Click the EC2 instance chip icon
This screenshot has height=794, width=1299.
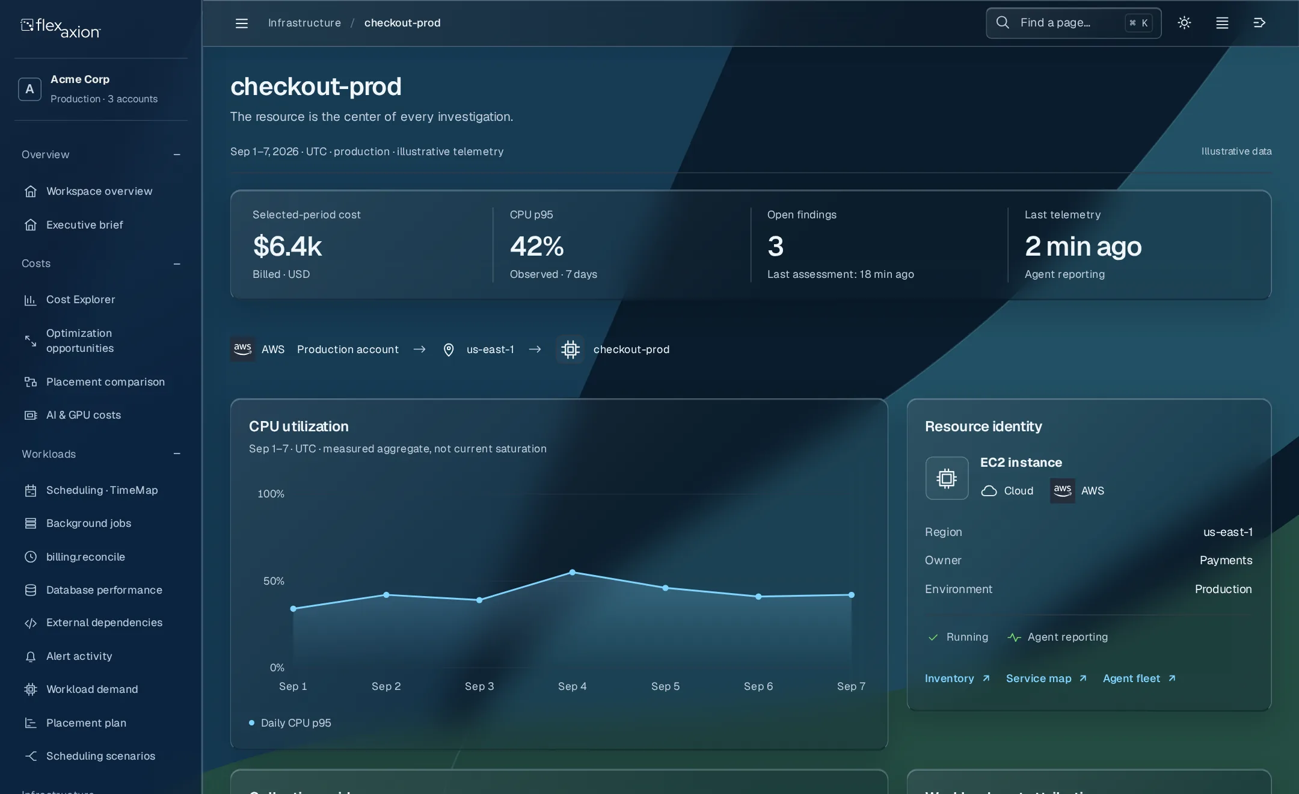pyautogui.click(x=947, y=478)
